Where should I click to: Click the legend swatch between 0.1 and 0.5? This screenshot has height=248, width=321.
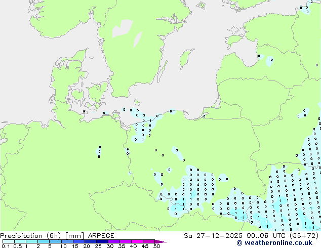point(9,241)
